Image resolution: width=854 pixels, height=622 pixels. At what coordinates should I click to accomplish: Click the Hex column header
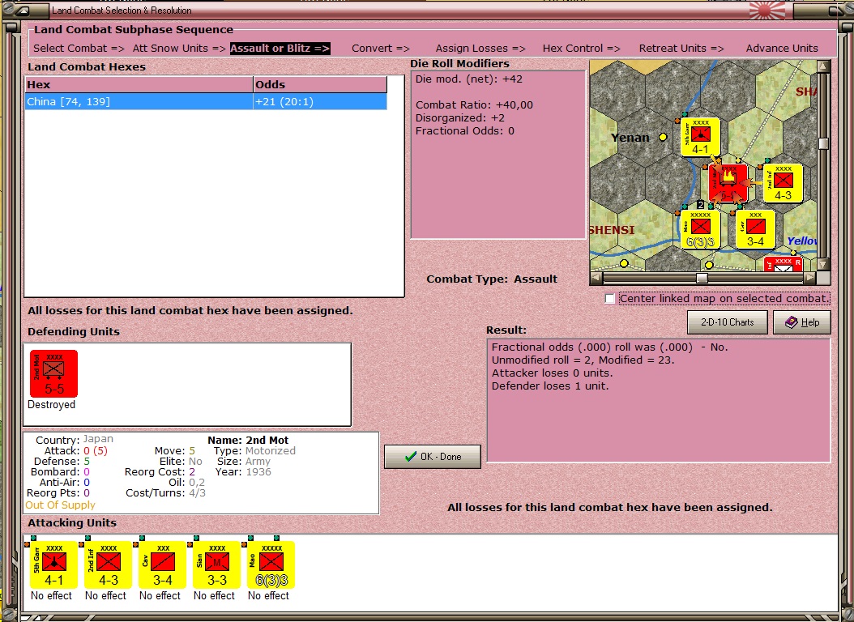point(139,84)
